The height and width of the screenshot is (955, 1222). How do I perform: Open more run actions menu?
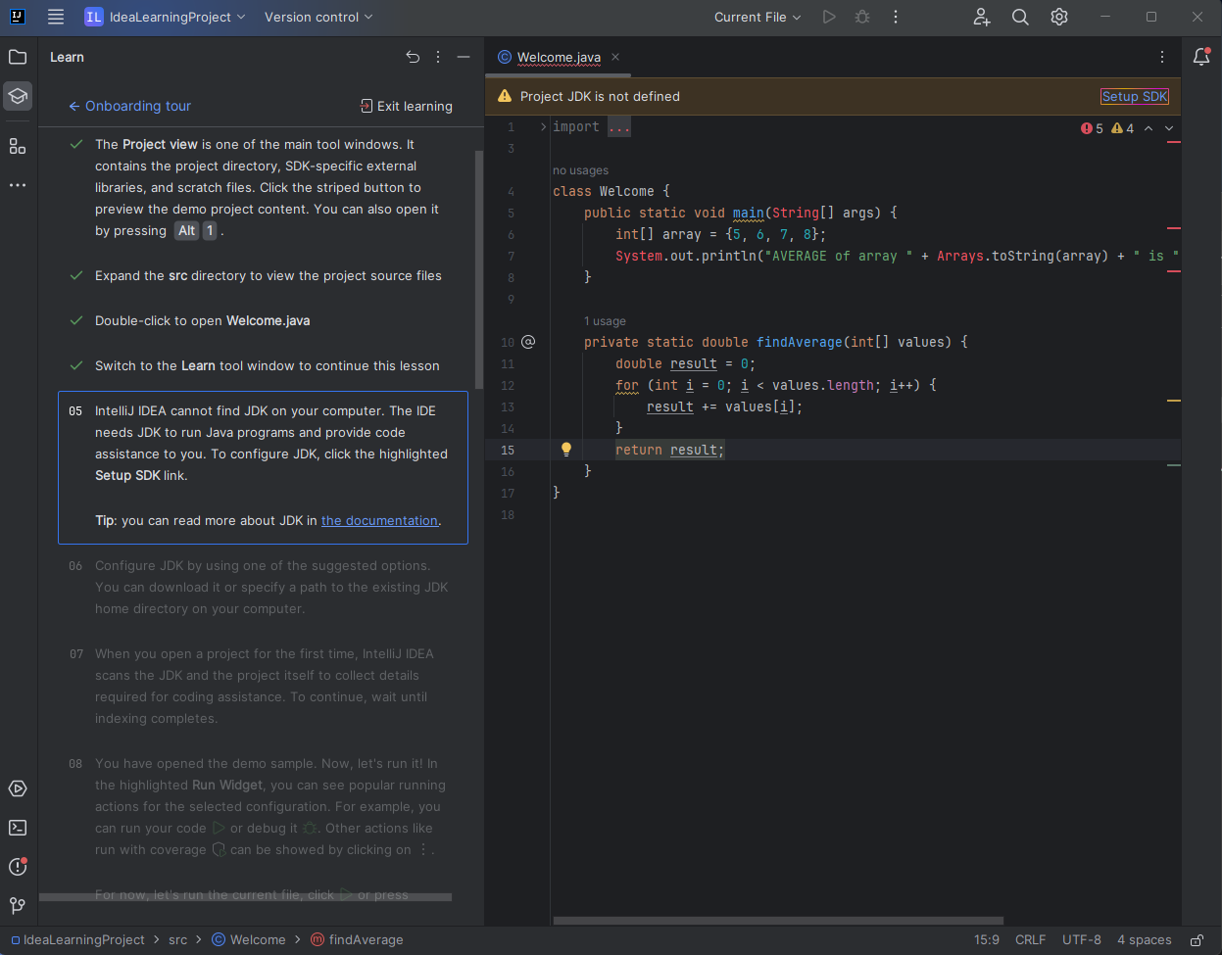point(896,17)
